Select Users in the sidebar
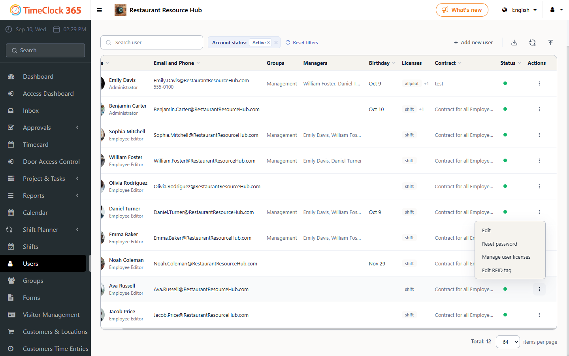This screenshot has width=569, height=356. click(x=43, y=263)
